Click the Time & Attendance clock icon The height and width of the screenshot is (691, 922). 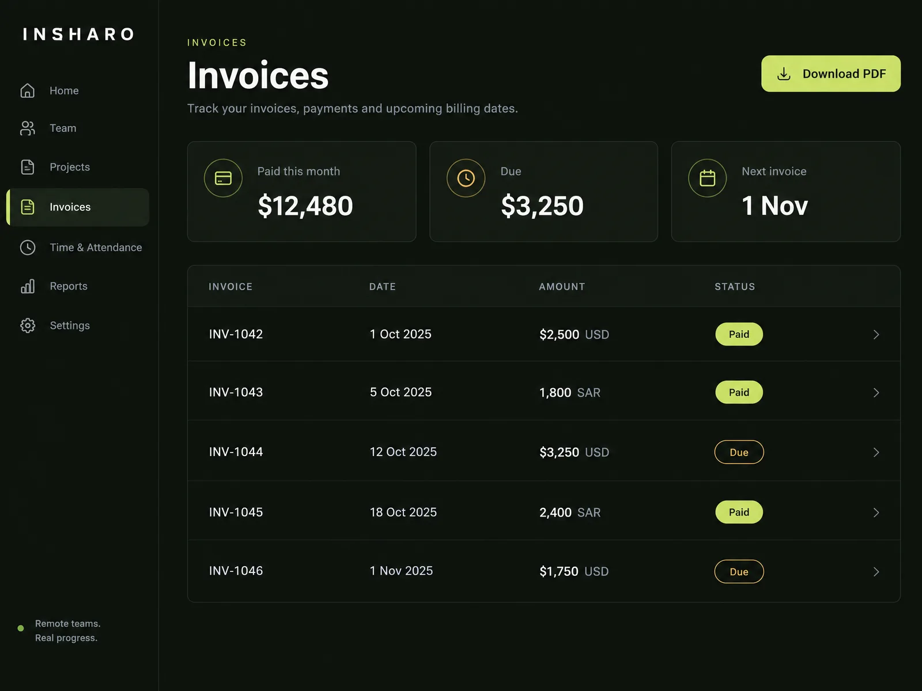click(x=28, y=248)
